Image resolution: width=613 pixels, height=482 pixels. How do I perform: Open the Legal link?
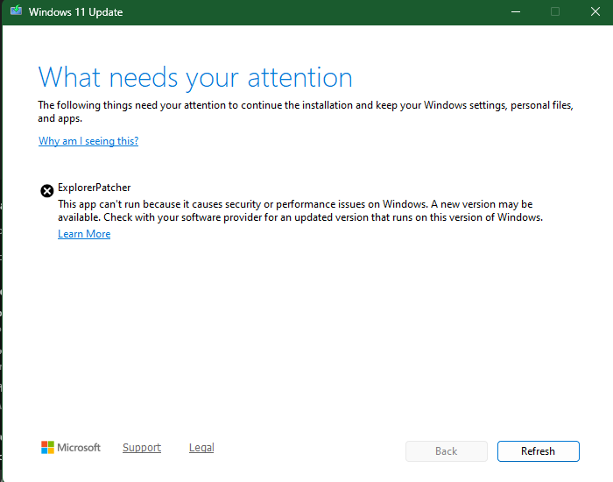point(201,447)
